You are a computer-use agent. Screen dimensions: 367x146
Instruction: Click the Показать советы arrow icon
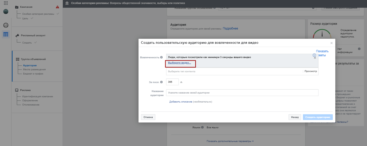pyautogui.click(x=314, y=55)
